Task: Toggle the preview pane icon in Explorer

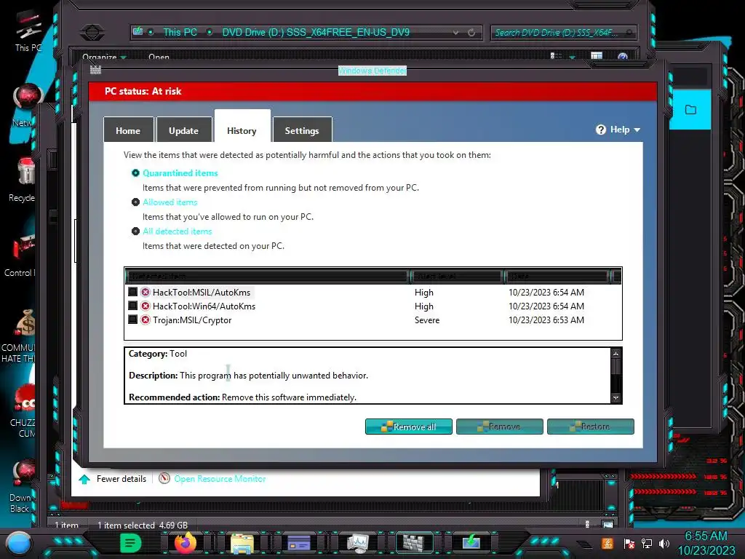Action: click(x=597, y=57)
